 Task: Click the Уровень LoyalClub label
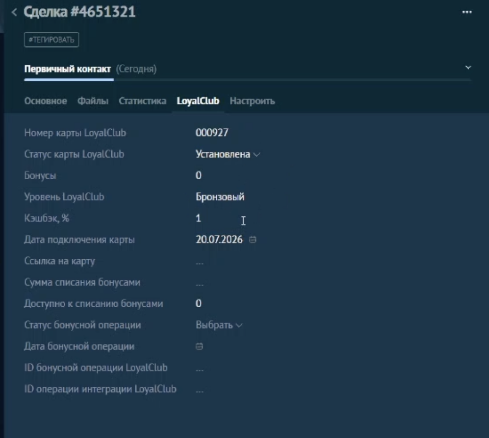[x=64, y=197]
